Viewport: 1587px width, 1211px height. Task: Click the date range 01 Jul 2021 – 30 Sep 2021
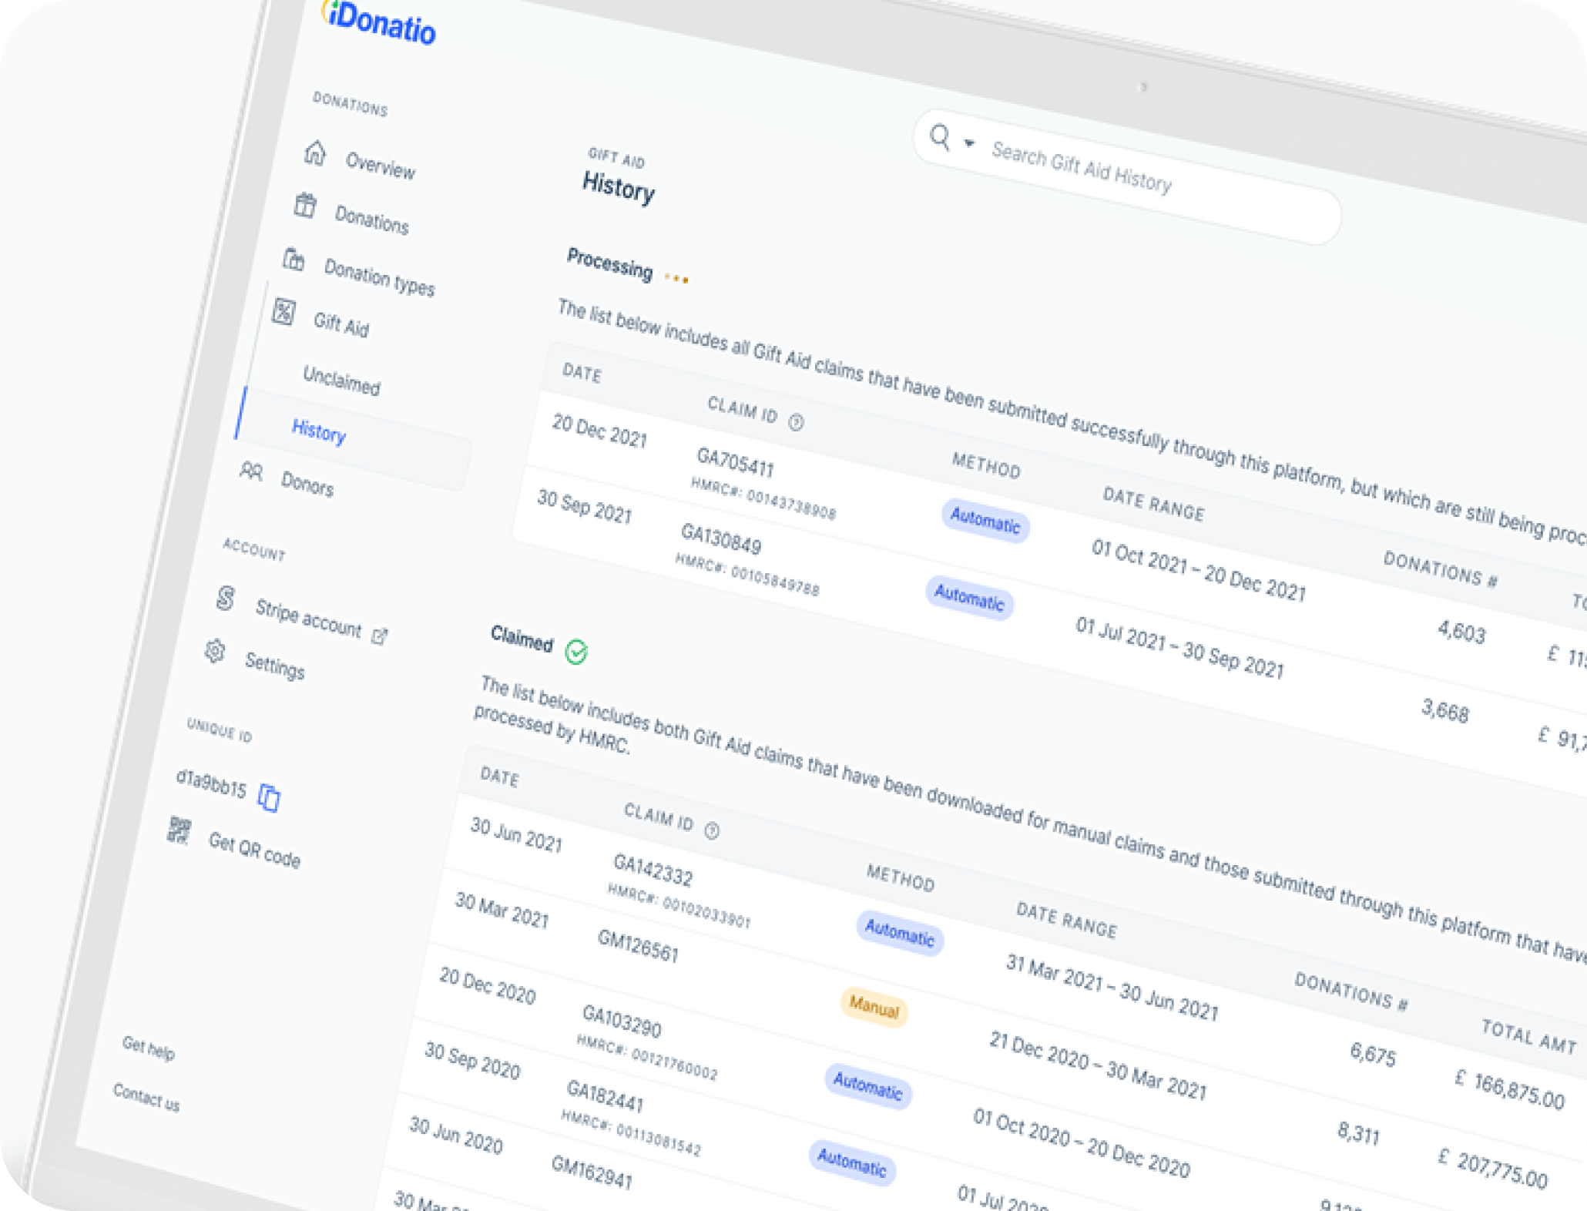coord(1179,648)
